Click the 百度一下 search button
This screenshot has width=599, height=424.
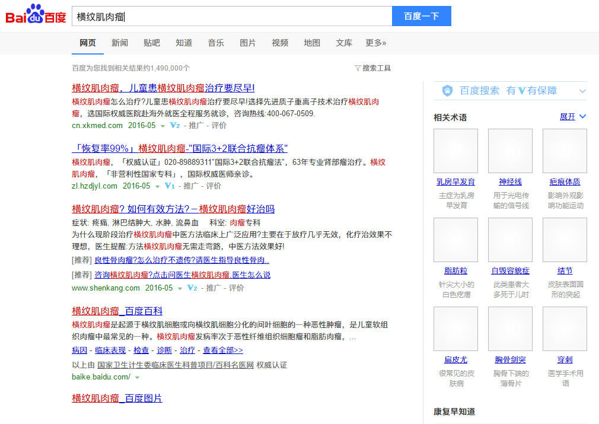pos(422,16)
